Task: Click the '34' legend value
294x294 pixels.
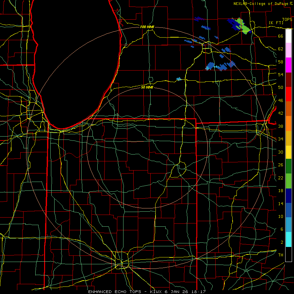Action: (281, 139)
